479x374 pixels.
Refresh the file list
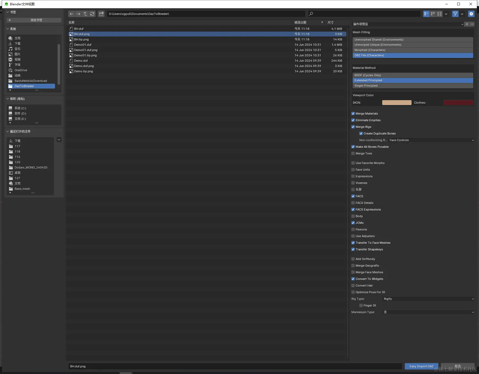click(92, 14)
